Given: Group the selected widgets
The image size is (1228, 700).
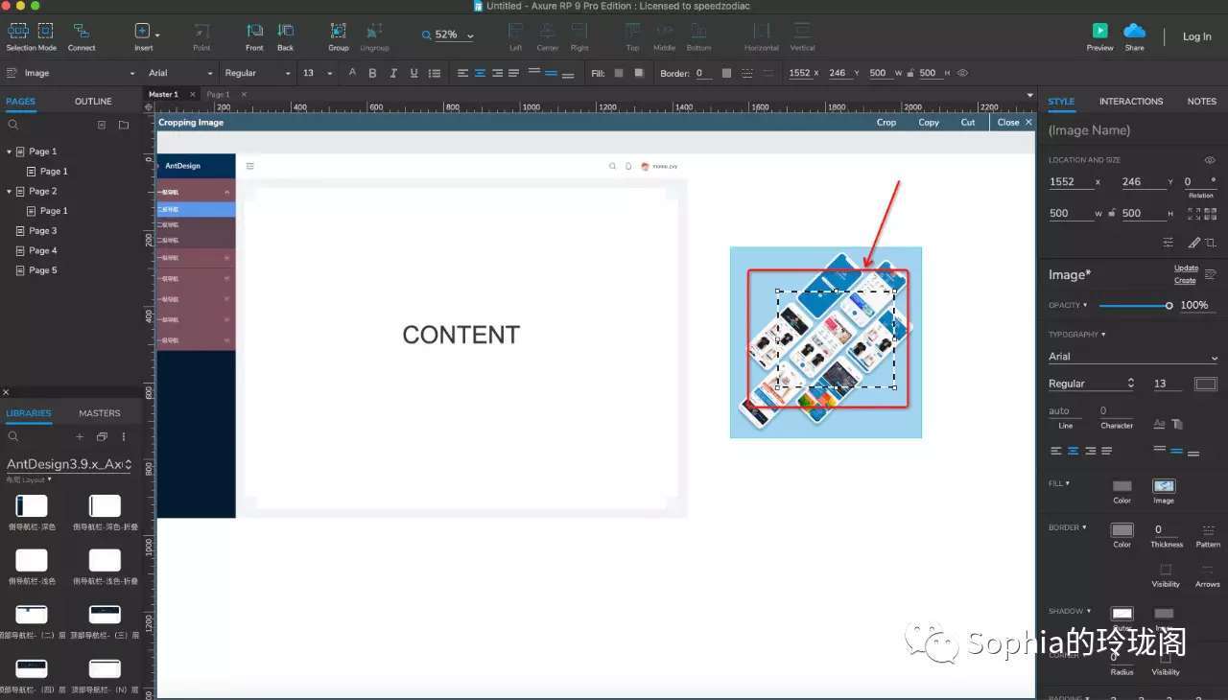Looking at the screenshot, I should pos(339,36).
